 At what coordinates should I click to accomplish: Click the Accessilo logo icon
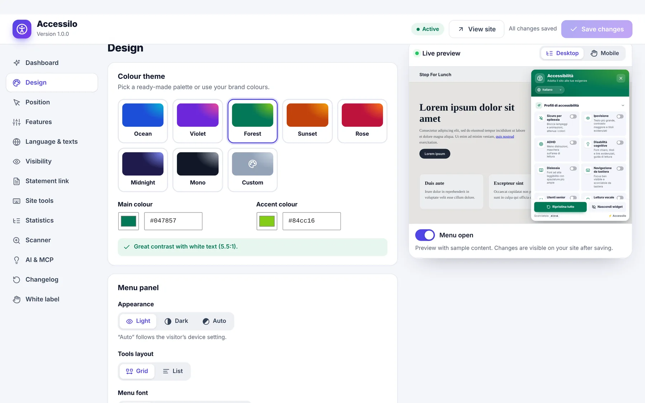click(22, 29)
